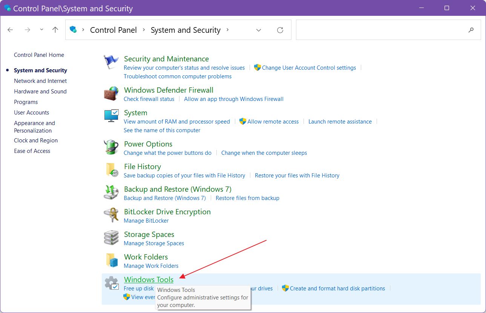See the name of this computer

click(162, 130)
